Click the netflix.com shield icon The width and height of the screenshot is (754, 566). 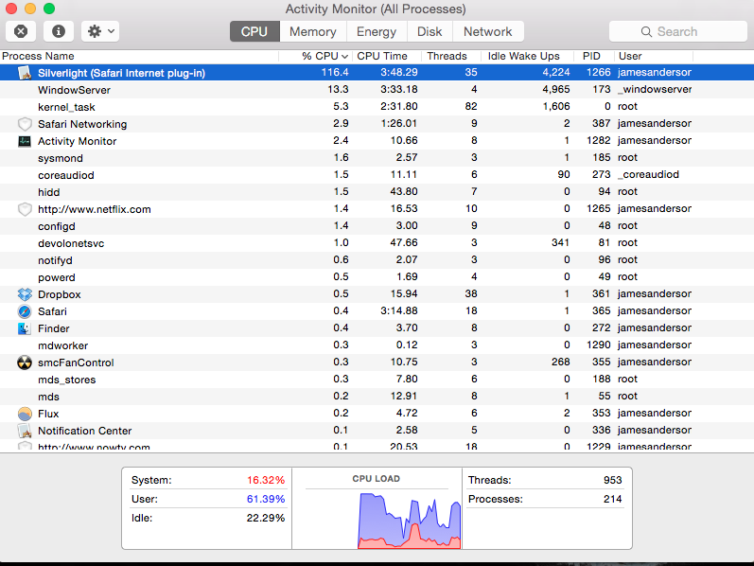(25, 209)
